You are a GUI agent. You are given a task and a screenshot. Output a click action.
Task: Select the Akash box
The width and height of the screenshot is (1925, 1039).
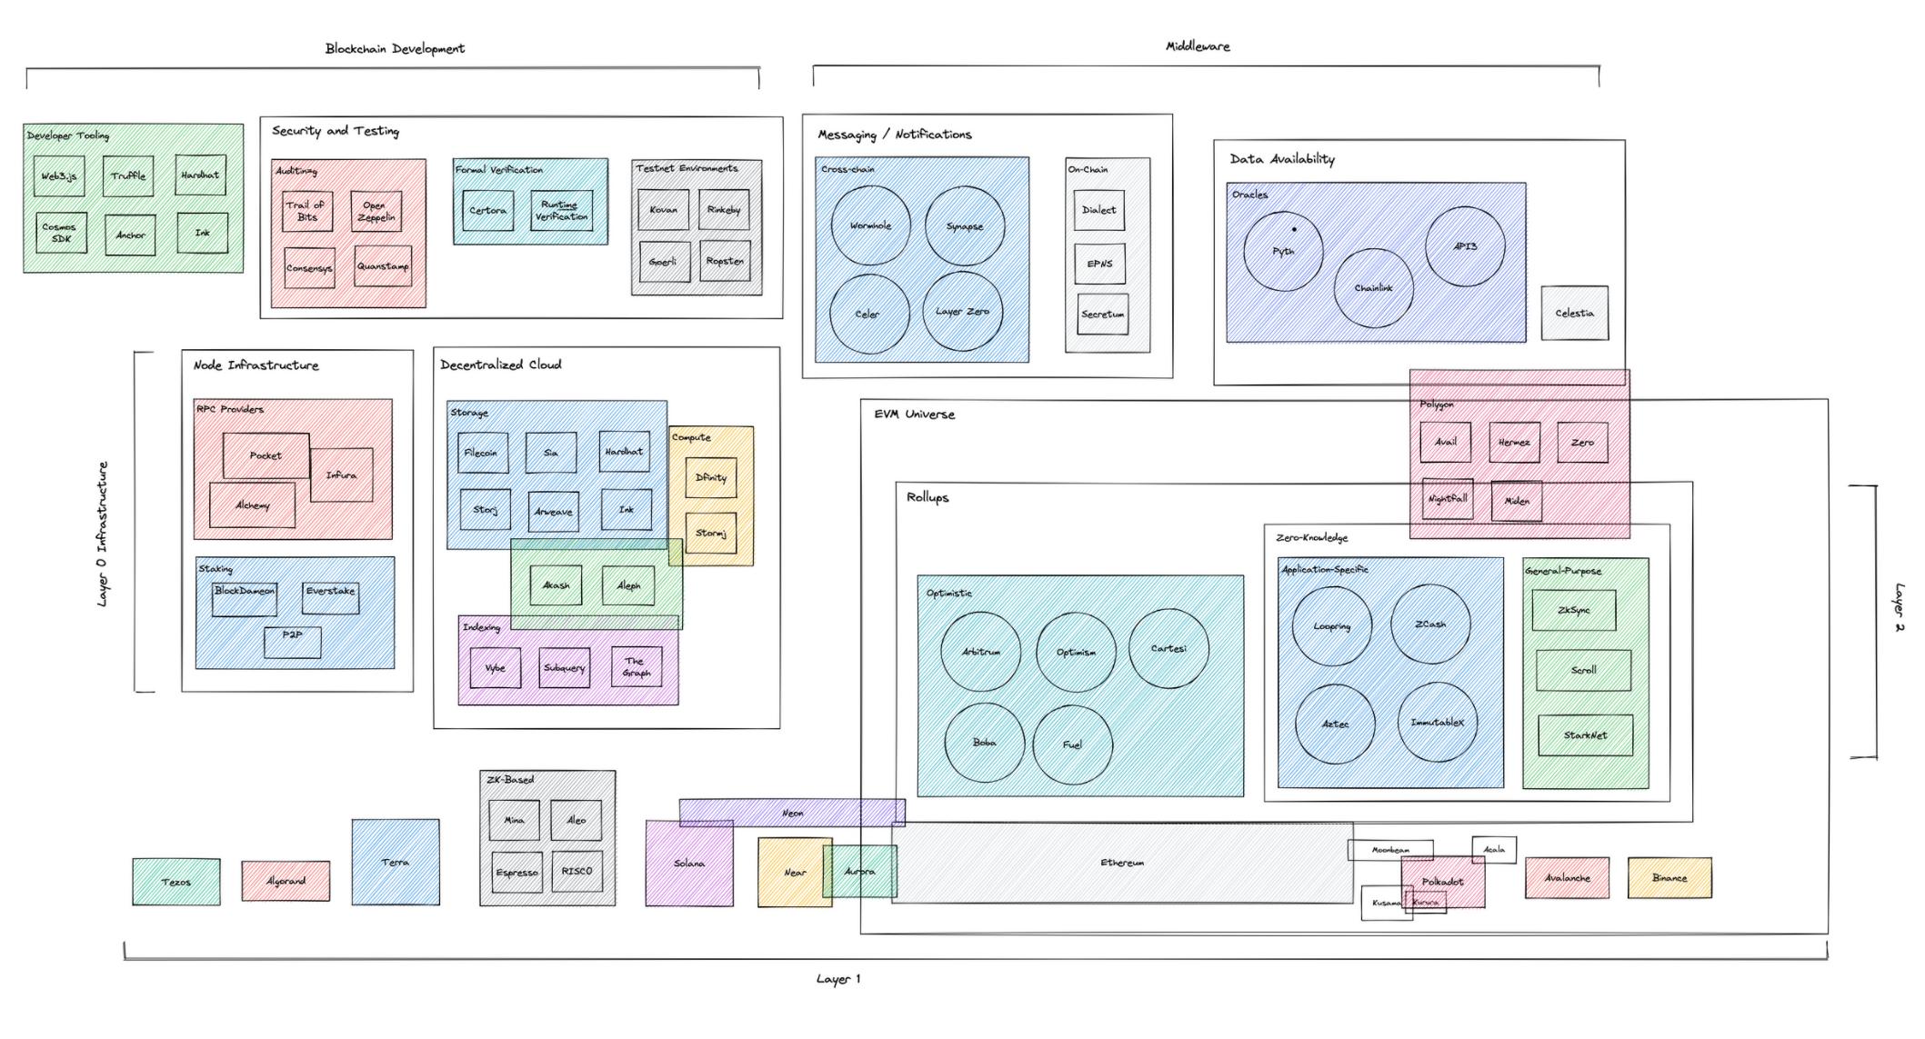556,585
